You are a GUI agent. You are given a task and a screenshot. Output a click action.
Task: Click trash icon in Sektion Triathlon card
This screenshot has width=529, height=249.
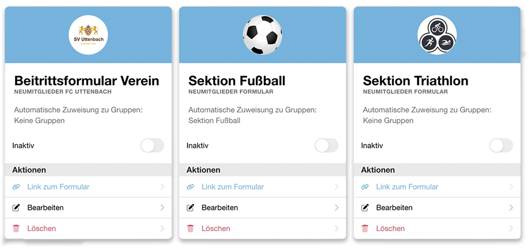click(365, 228)
